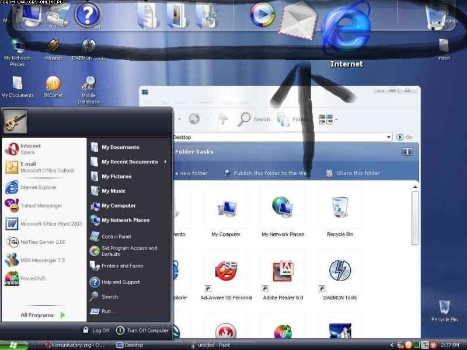Expand the All Programs menu
The width and height of the screenshot is (467, 350).
[43, 315]
